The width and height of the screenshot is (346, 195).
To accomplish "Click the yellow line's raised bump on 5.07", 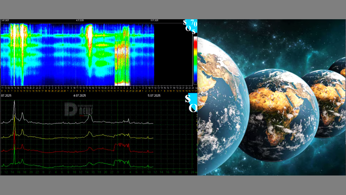I will click(123, 135).
